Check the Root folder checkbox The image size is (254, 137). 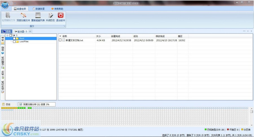click(x=14, y=39)
